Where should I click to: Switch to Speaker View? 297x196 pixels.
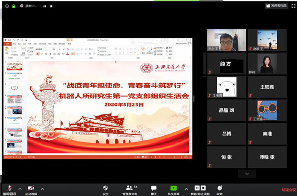(277, 5)
